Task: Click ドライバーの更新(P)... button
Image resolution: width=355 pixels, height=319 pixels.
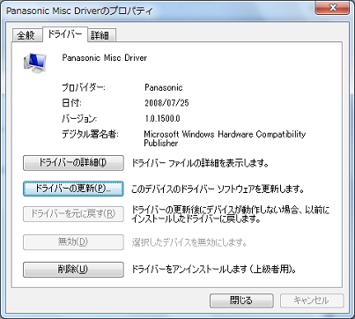Action: (73, 189)
